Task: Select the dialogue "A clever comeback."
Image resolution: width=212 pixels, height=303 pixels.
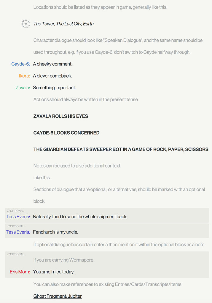Action: (52, 76)
